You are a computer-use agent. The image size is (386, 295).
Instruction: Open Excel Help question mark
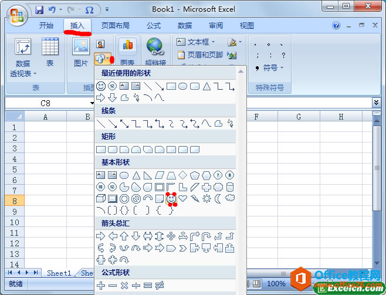[336, 25]
